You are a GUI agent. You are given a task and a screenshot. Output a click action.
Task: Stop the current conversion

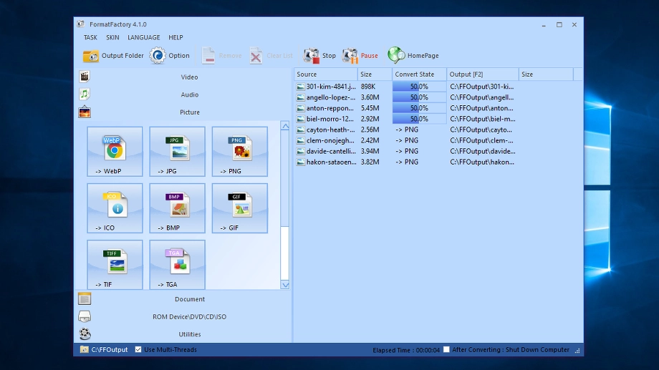tap(319, 56)
